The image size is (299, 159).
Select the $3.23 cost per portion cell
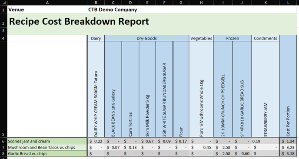288,147
